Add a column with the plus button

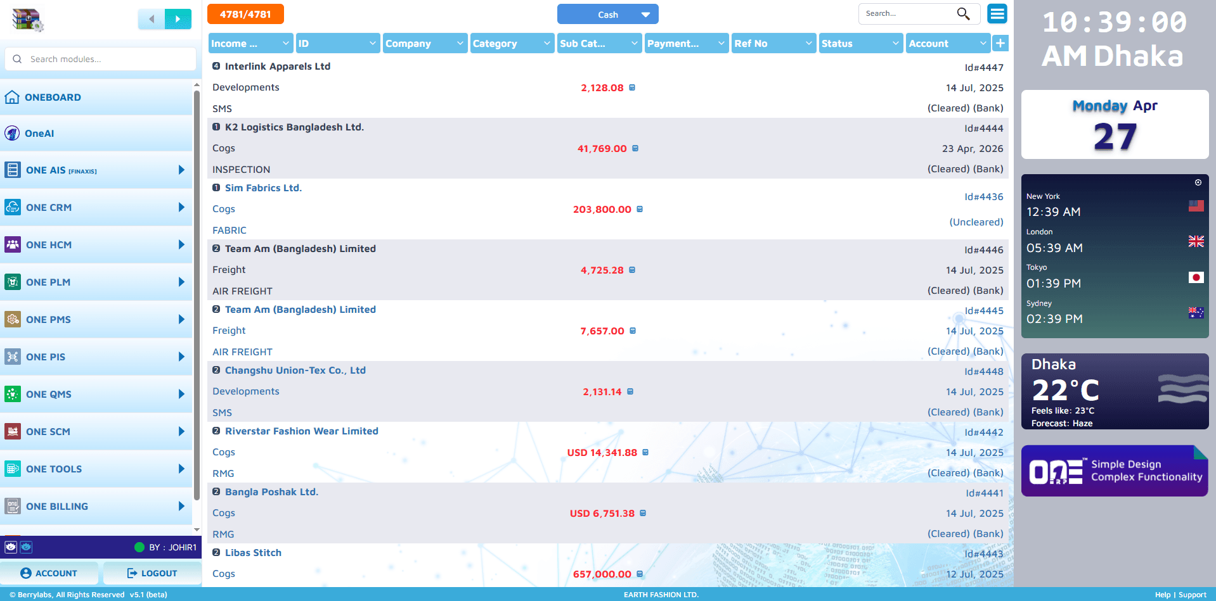pos(1000,43)
